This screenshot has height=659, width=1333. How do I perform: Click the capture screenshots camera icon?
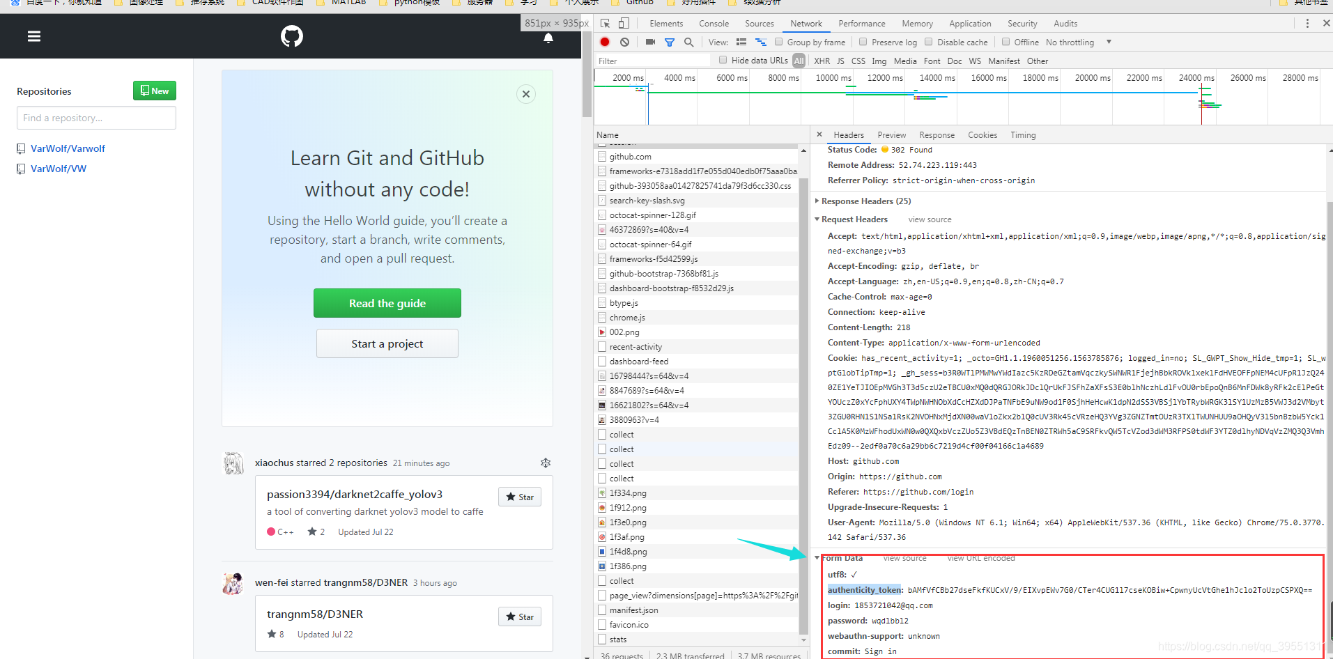(x=650, y=42)
